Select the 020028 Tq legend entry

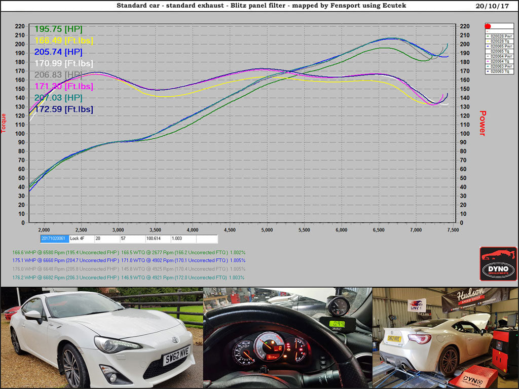pyautogui.click(x=501, y=41)
